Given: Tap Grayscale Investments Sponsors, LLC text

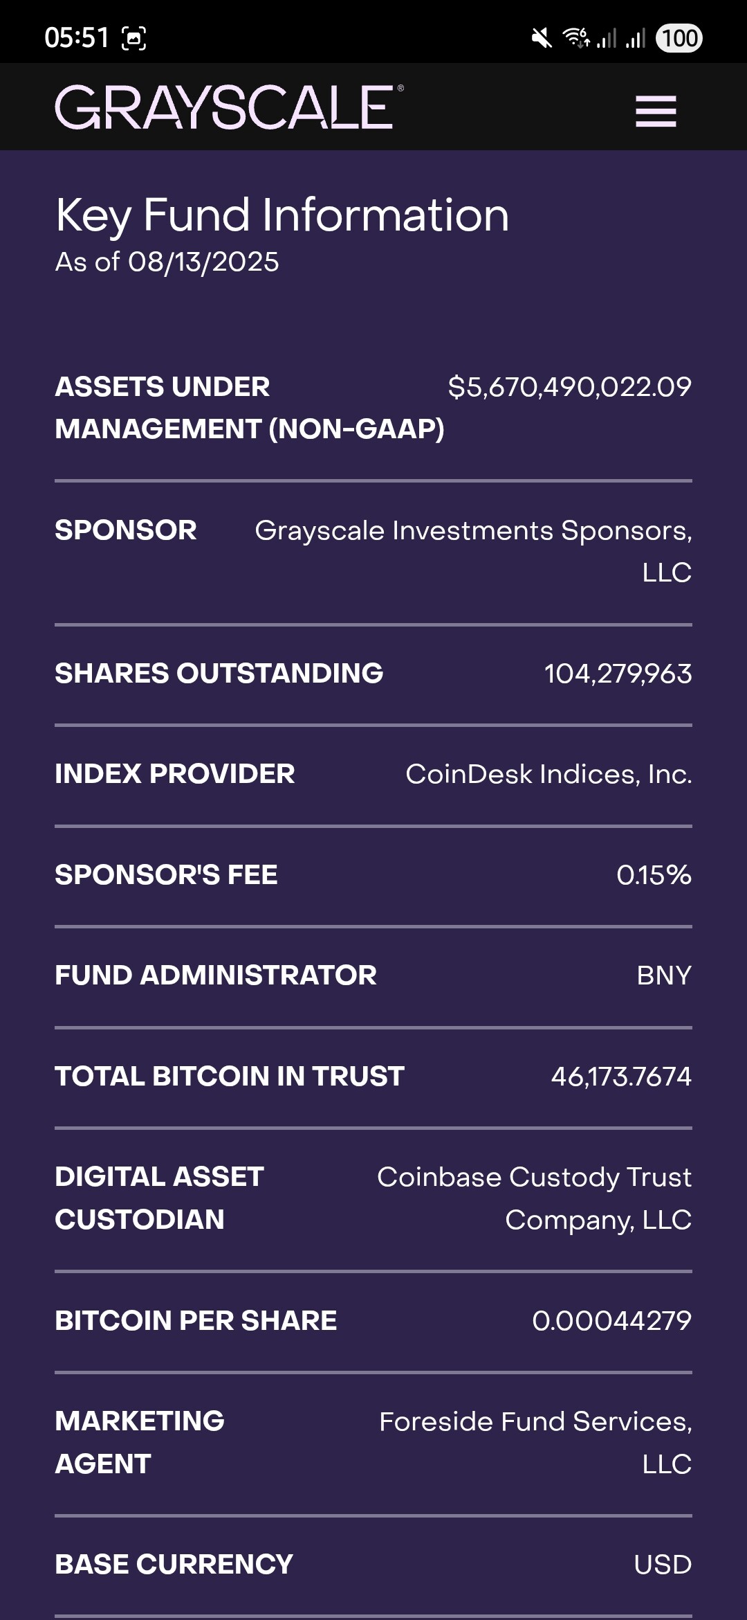Looking at the screenshot, I should tap(474, 551).
